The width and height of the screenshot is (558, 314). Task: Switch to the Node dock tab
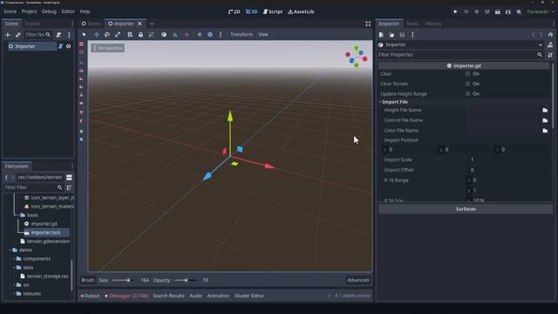[x=412, y=24]
